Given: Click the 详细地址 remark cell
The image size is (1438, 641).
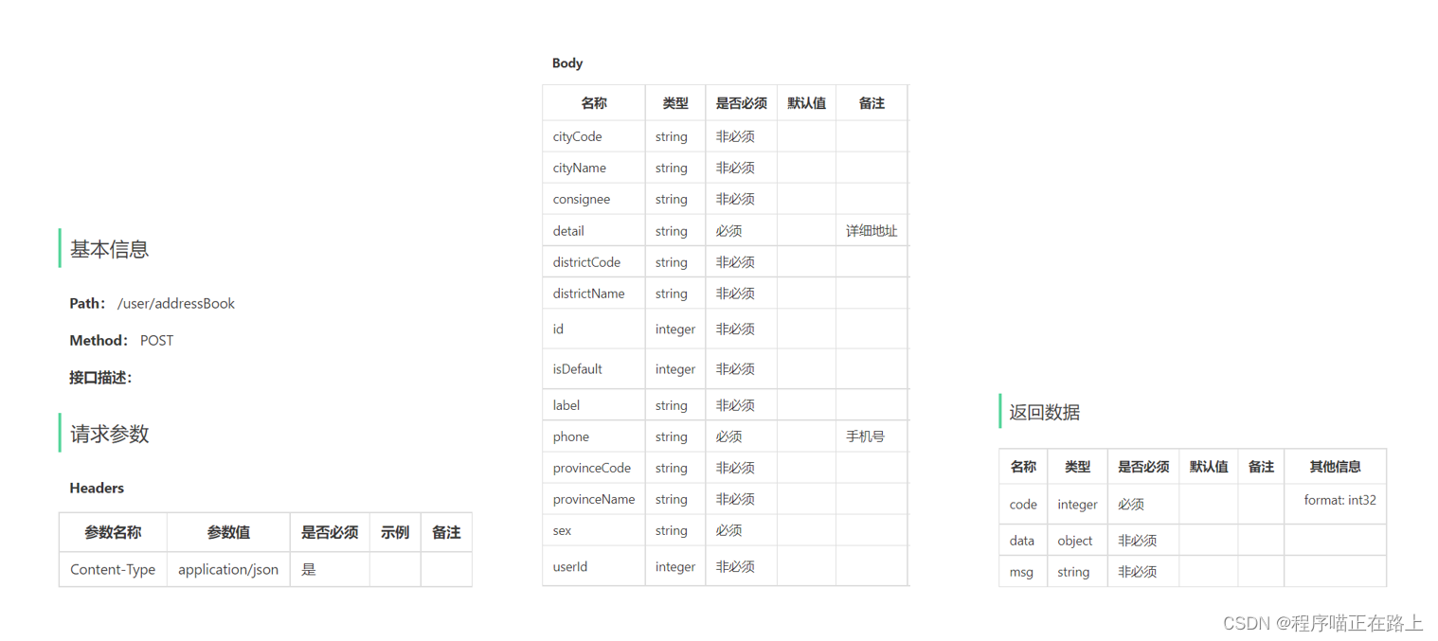Looking at the screenshot, I should tap(872, 231).
